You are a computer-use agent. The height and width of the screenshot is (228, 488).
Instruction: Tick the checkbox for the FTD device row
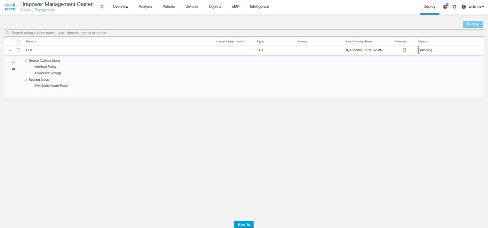point(18,50)
